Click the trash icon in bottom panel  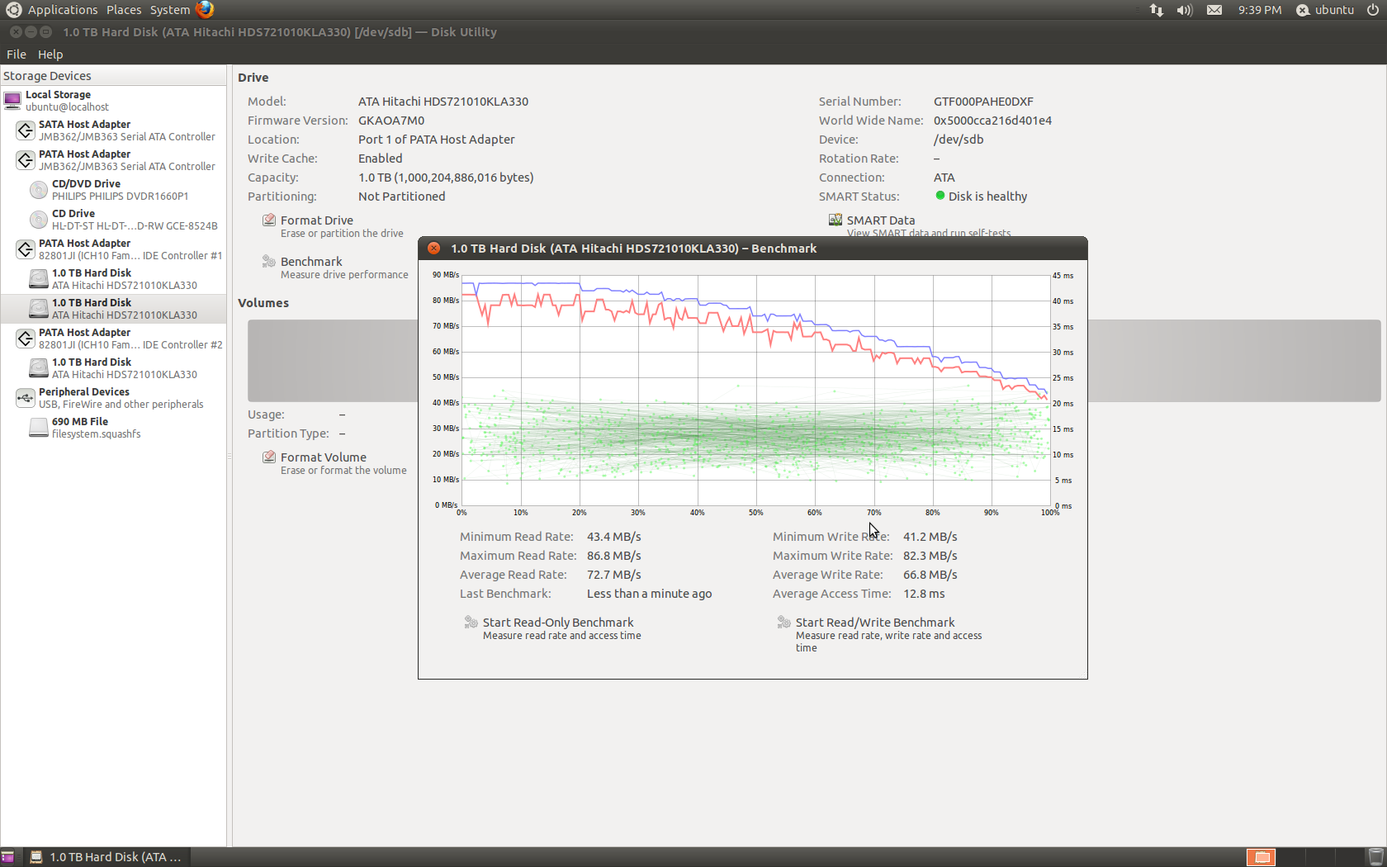click(1375, 857)
